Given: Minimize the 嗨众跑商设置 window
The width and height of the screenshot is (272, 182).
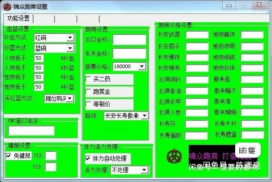Looking at the screenshot, I should [229, 5].
